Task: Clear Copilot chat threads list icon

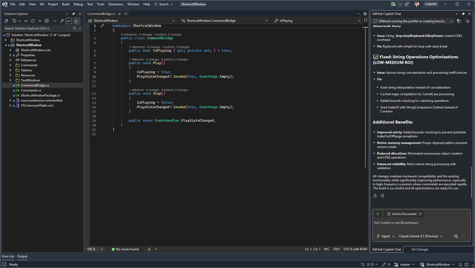Action: pos(467,21)
